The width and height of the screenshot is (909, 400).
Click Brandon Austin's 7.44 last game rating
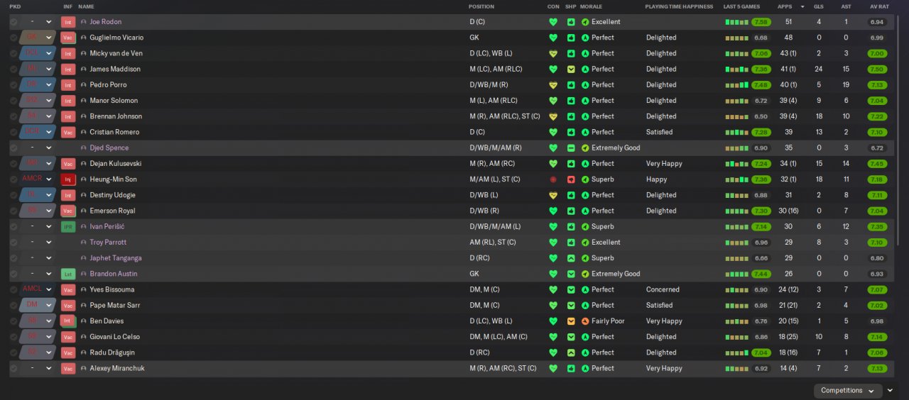(761, 274)
